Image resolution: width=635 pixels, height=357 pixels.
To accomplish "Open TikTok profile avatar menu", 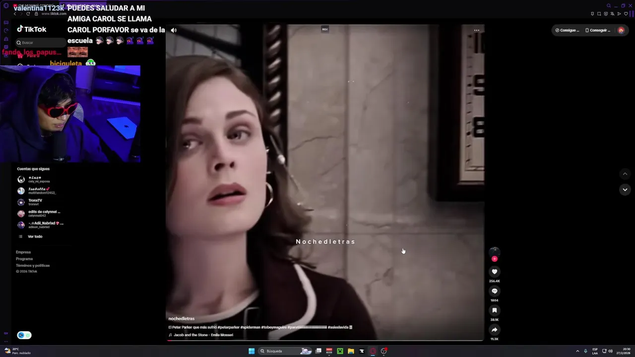I will tap(621, 30).
